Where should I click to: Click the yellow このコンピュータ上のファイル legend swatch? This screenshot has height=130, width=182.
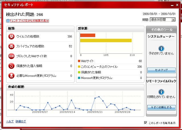click(x=79, y=67)
